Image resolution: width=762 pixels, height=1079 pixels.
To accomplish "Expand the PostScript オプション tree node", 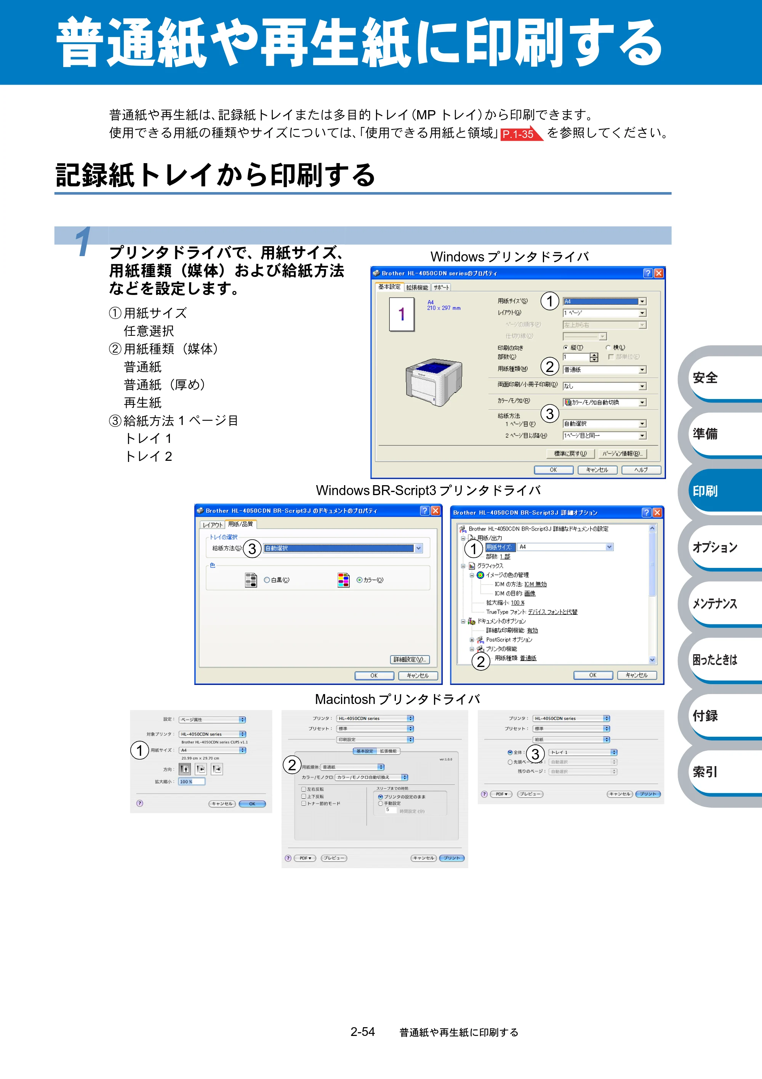I will click(472, 640).
